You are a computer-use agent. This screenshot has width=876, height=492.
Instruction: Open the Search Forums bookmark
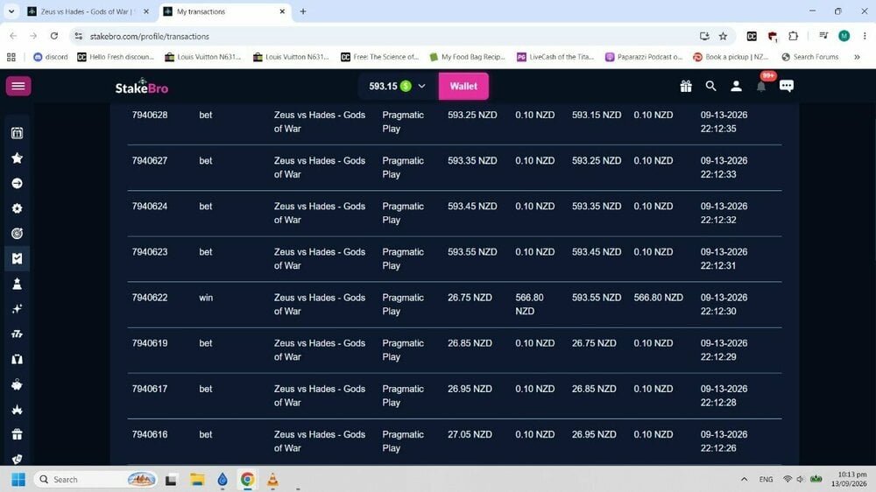pos(810,57)
